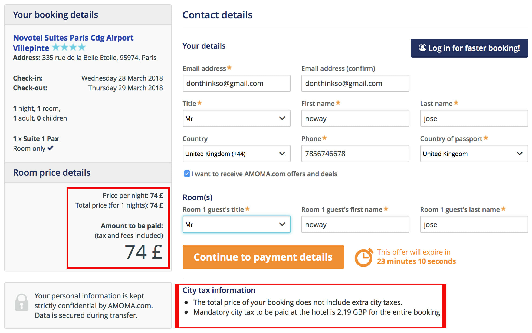Open the Title dropdown showing Mr
Screen dimensions: 532x333
(x=236, y=118)
